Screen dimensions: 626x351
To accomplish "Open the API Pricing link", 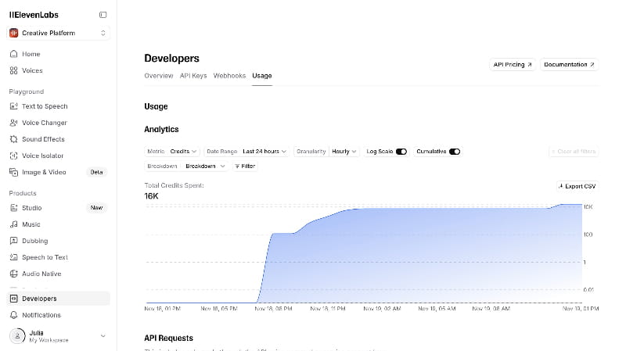I will pyautogui.click(x=513, y=65).
